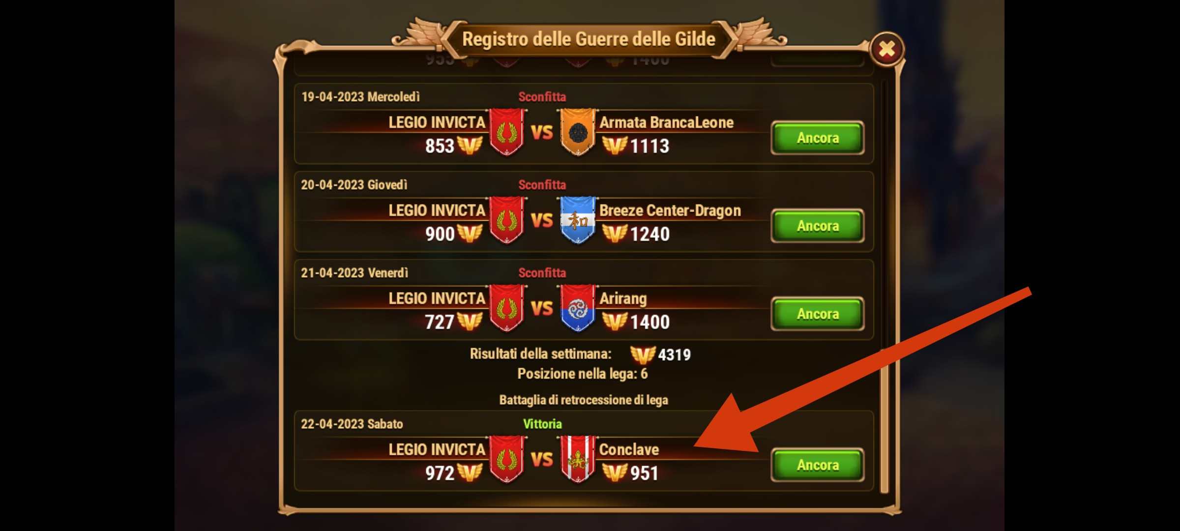Click the Breeze Center-Dragon guild name

pyautogui.click(x=670, y=210)
